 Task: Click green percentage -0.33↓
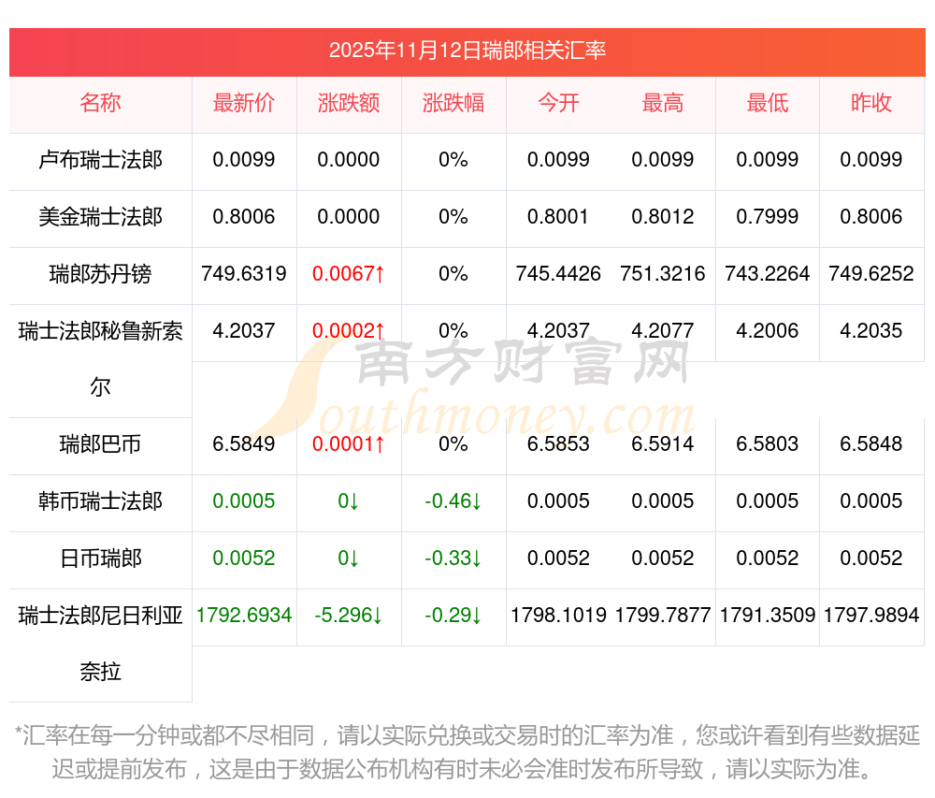coord(453,559)
